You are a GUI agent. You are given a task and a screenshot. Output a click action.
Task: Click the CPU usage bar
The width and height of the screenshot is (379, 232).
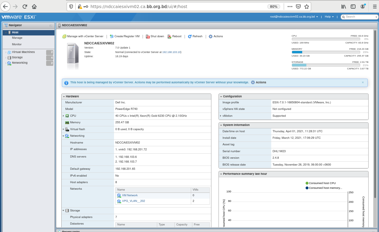326,39
